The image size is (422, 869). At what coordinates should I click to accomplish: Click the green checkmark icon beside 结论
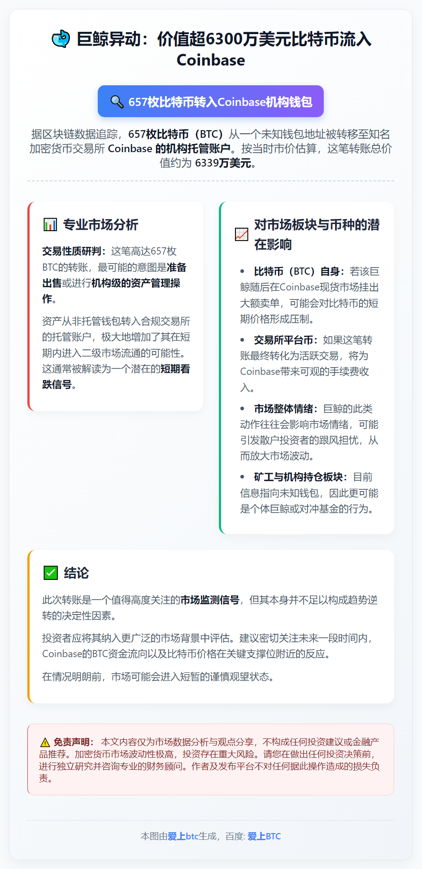click(x=51, y=573)
